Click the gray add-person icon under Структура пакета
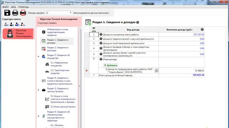The image size is (229, 128). [x=6, y=24]
